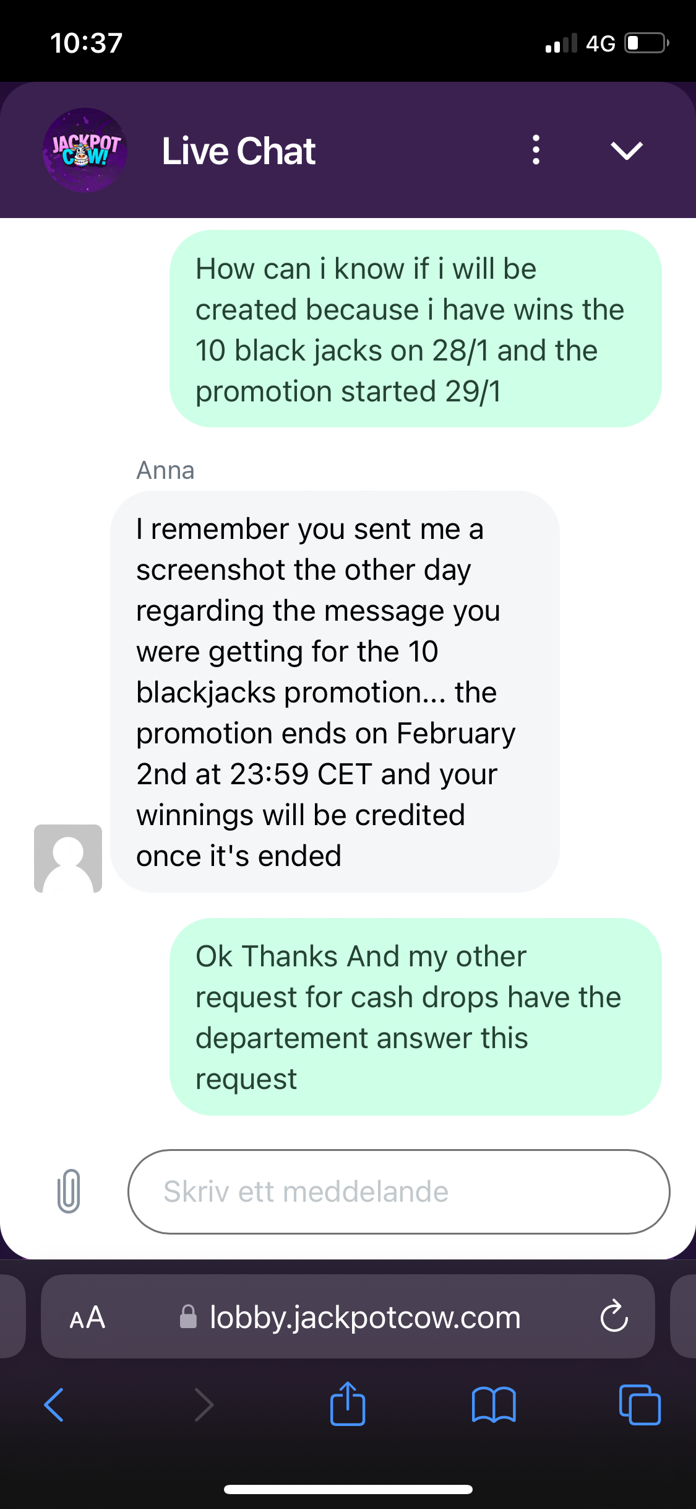Open the Safari share sheet icon
Screen dimensions: 696x1509
click(348, 1404)
